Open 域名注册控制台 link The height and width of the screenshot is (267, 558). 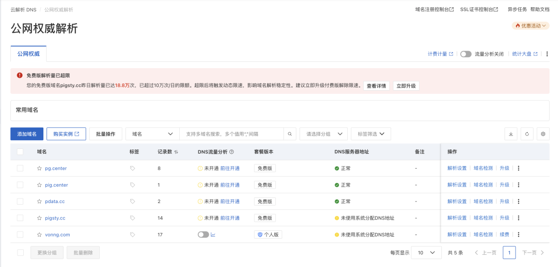tap(434, 10)
